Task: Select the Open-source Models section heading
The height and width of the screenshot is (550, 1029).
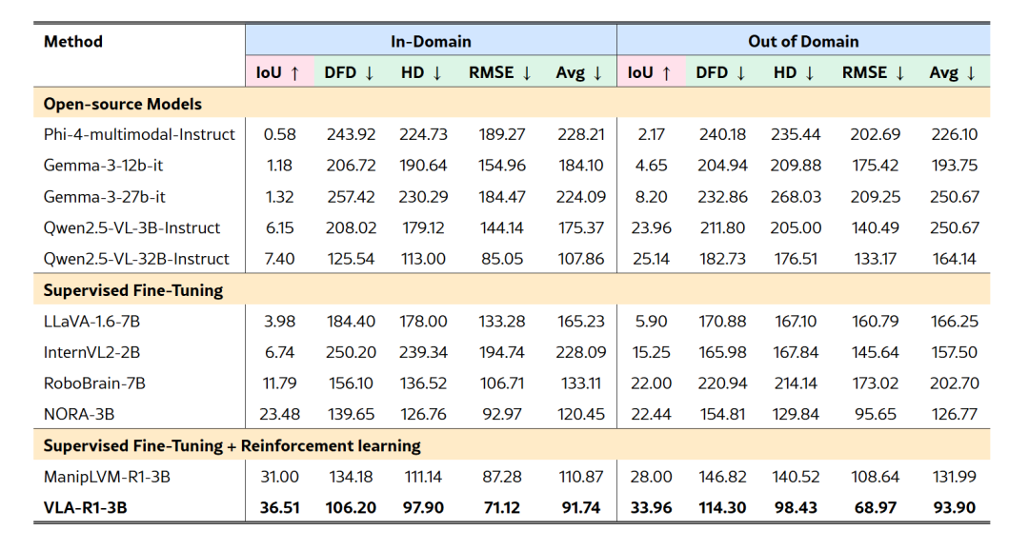Action: (123, 104)
